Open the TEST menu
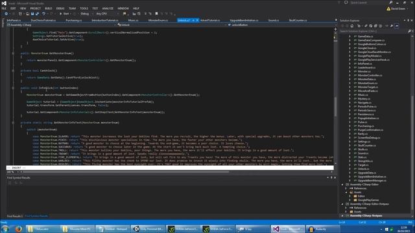415x233 pixels. pos(95,8)
